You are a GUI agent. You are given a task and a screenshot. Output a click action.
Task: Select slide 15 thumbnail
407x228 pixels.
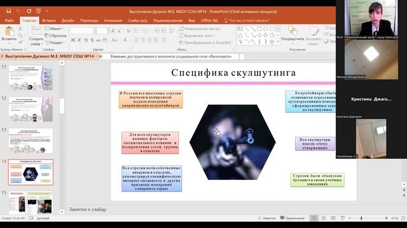point(31,203)
